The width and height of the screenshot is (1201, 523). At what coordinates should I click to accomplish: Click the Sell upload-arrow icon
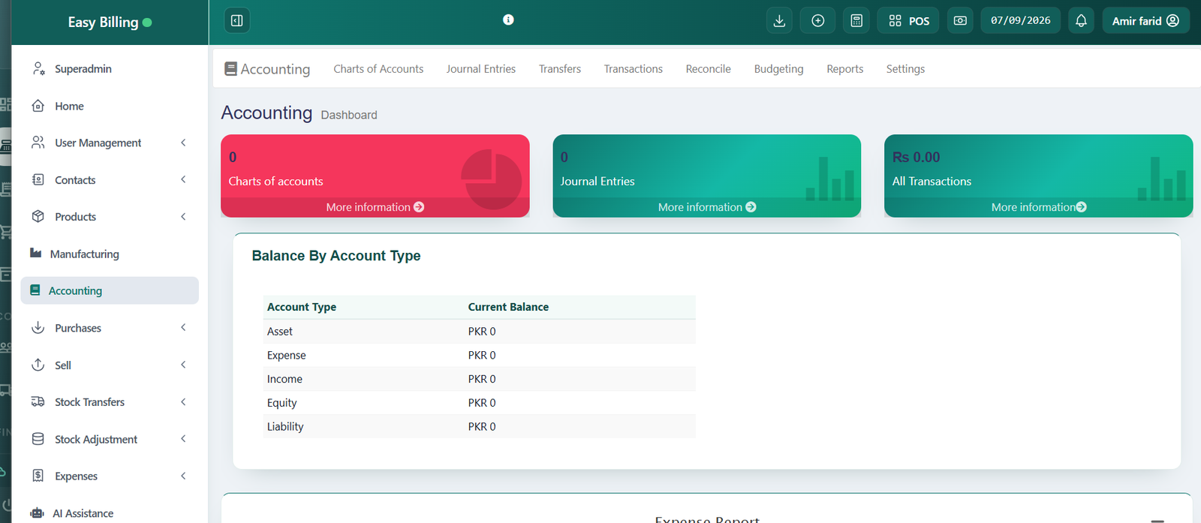[x=38, y=365]
